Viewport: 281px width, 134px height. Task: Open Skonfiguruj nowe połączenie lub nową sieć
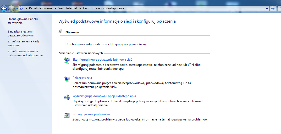click(102, 60)
